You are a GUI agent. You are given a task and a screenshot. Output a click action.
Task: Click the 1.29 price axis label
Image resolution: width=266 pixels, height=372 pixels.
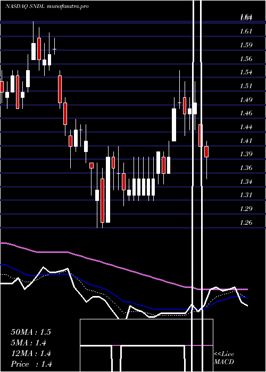coord(246,208)
